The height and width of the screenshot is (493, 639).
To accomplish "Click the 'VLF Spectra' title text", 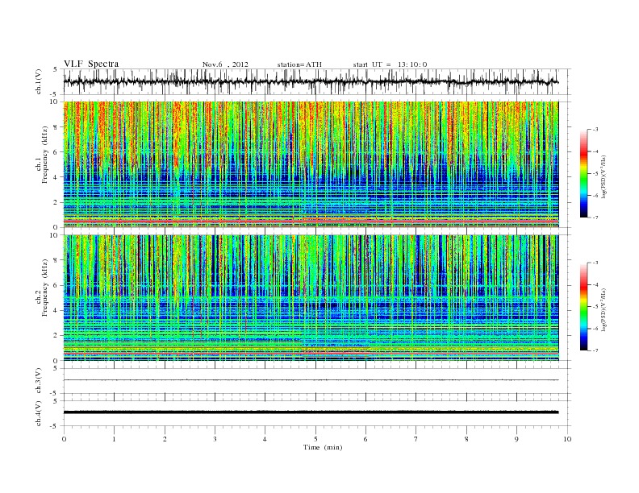I will pos(91,64).
